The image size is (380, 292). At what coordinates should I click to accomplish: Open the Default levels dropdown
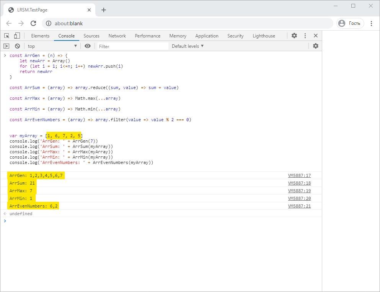(188, 46)
